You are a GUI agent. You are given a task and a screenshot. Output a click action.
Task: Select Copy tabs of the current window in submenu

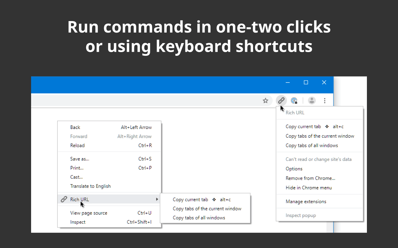click(205, 209)
